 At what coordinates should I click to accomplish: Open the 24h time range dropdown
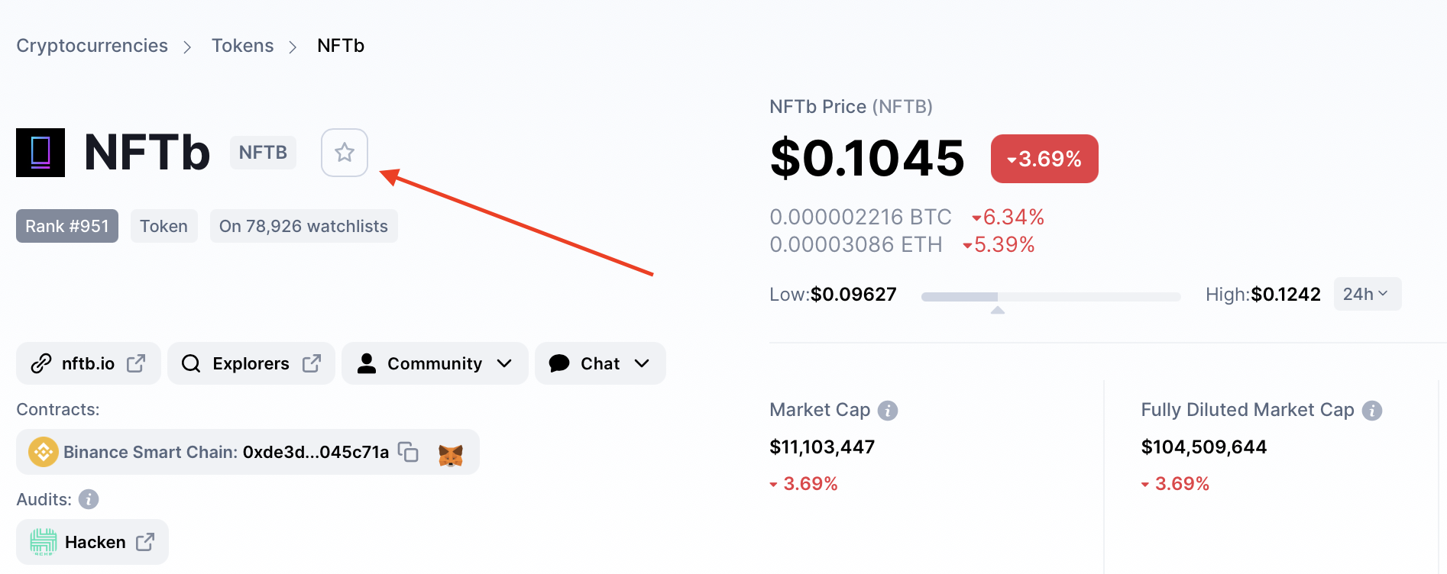1367,294
